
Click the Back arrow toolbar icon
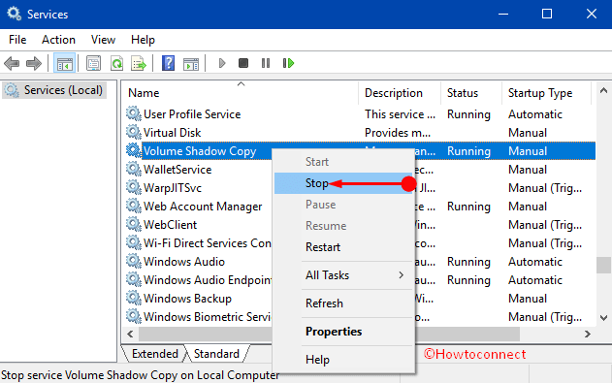click(x=12, y=63)
